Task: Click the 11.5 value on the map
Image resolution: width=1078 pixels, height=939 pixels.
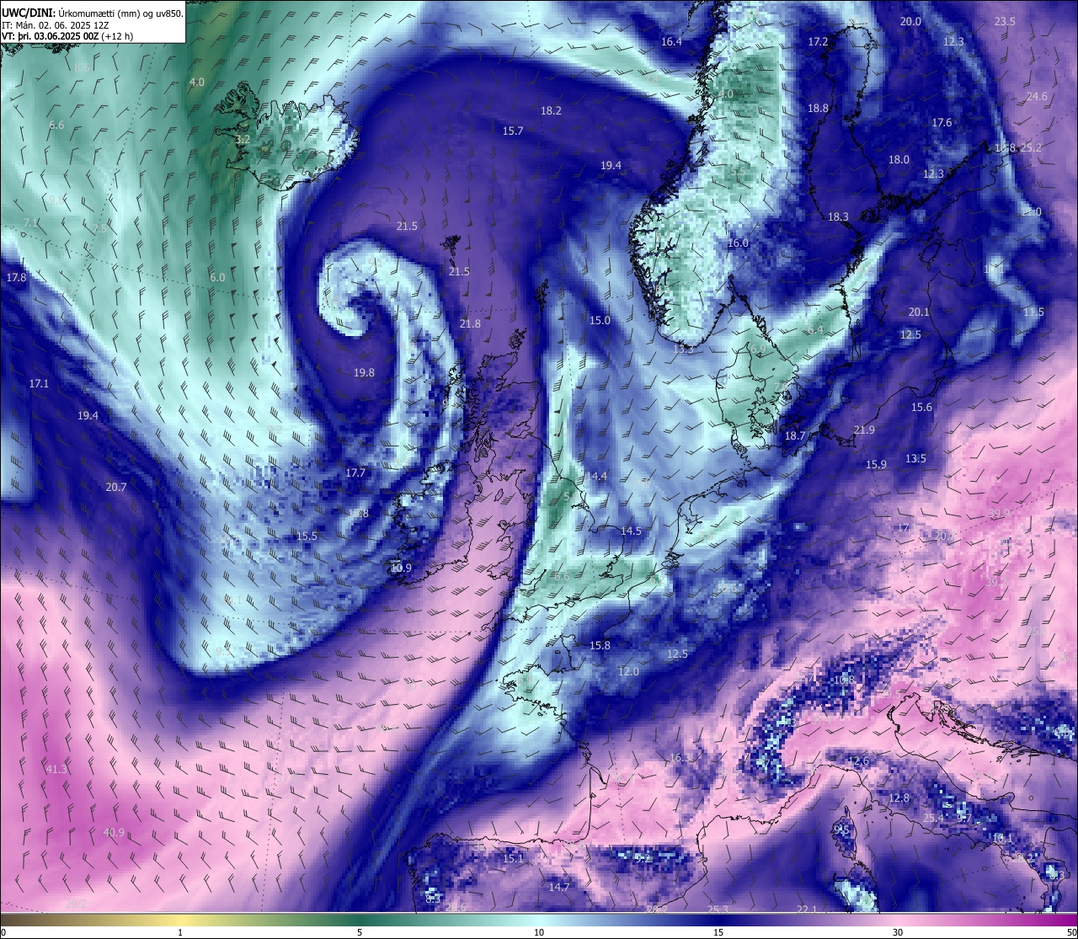Action: click(x=1033, y=312)
